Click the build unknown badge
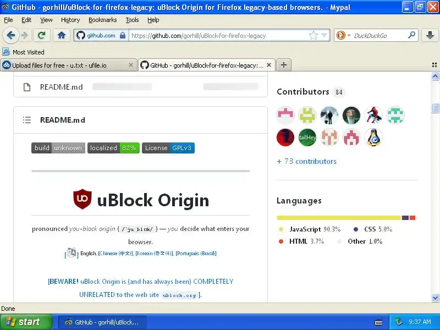 click(x=58, y=148)
